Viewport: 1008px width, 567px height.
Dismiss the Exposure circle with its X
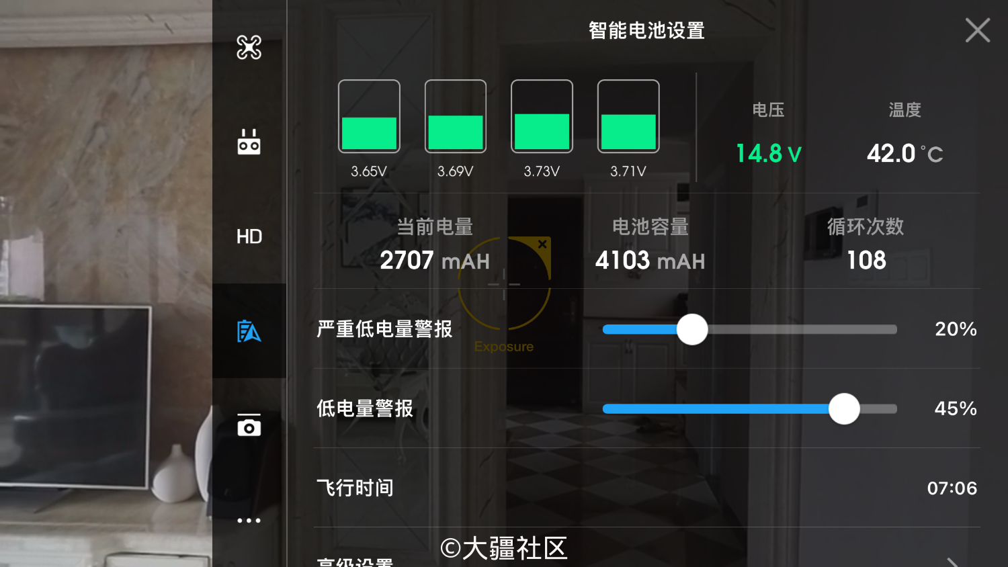coord(542,245)
